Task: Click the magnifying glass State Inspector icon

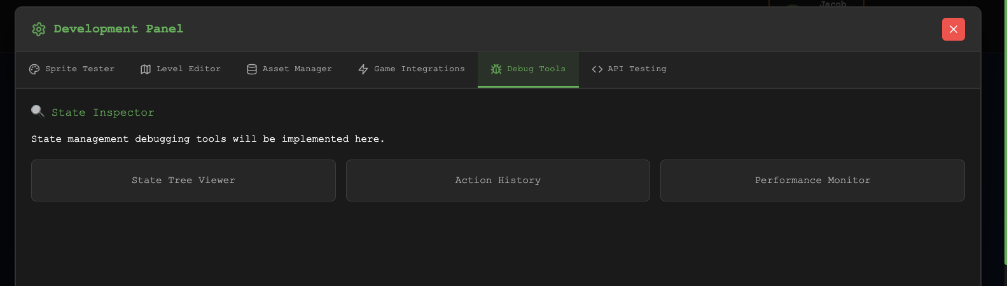Action: [x=38, y=112]
